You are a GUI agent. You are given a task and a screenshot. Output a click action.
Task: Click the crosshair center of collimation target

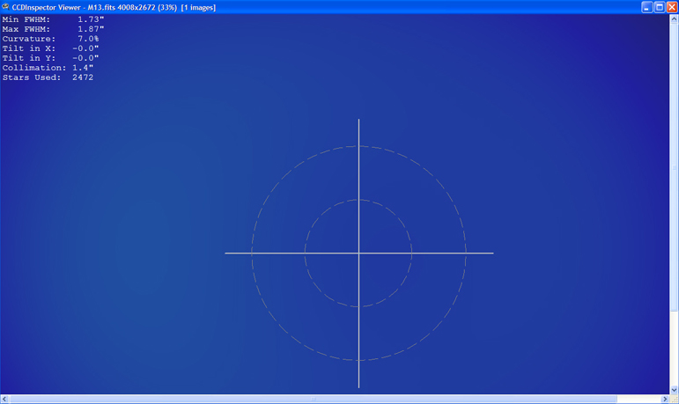[358, 253]
